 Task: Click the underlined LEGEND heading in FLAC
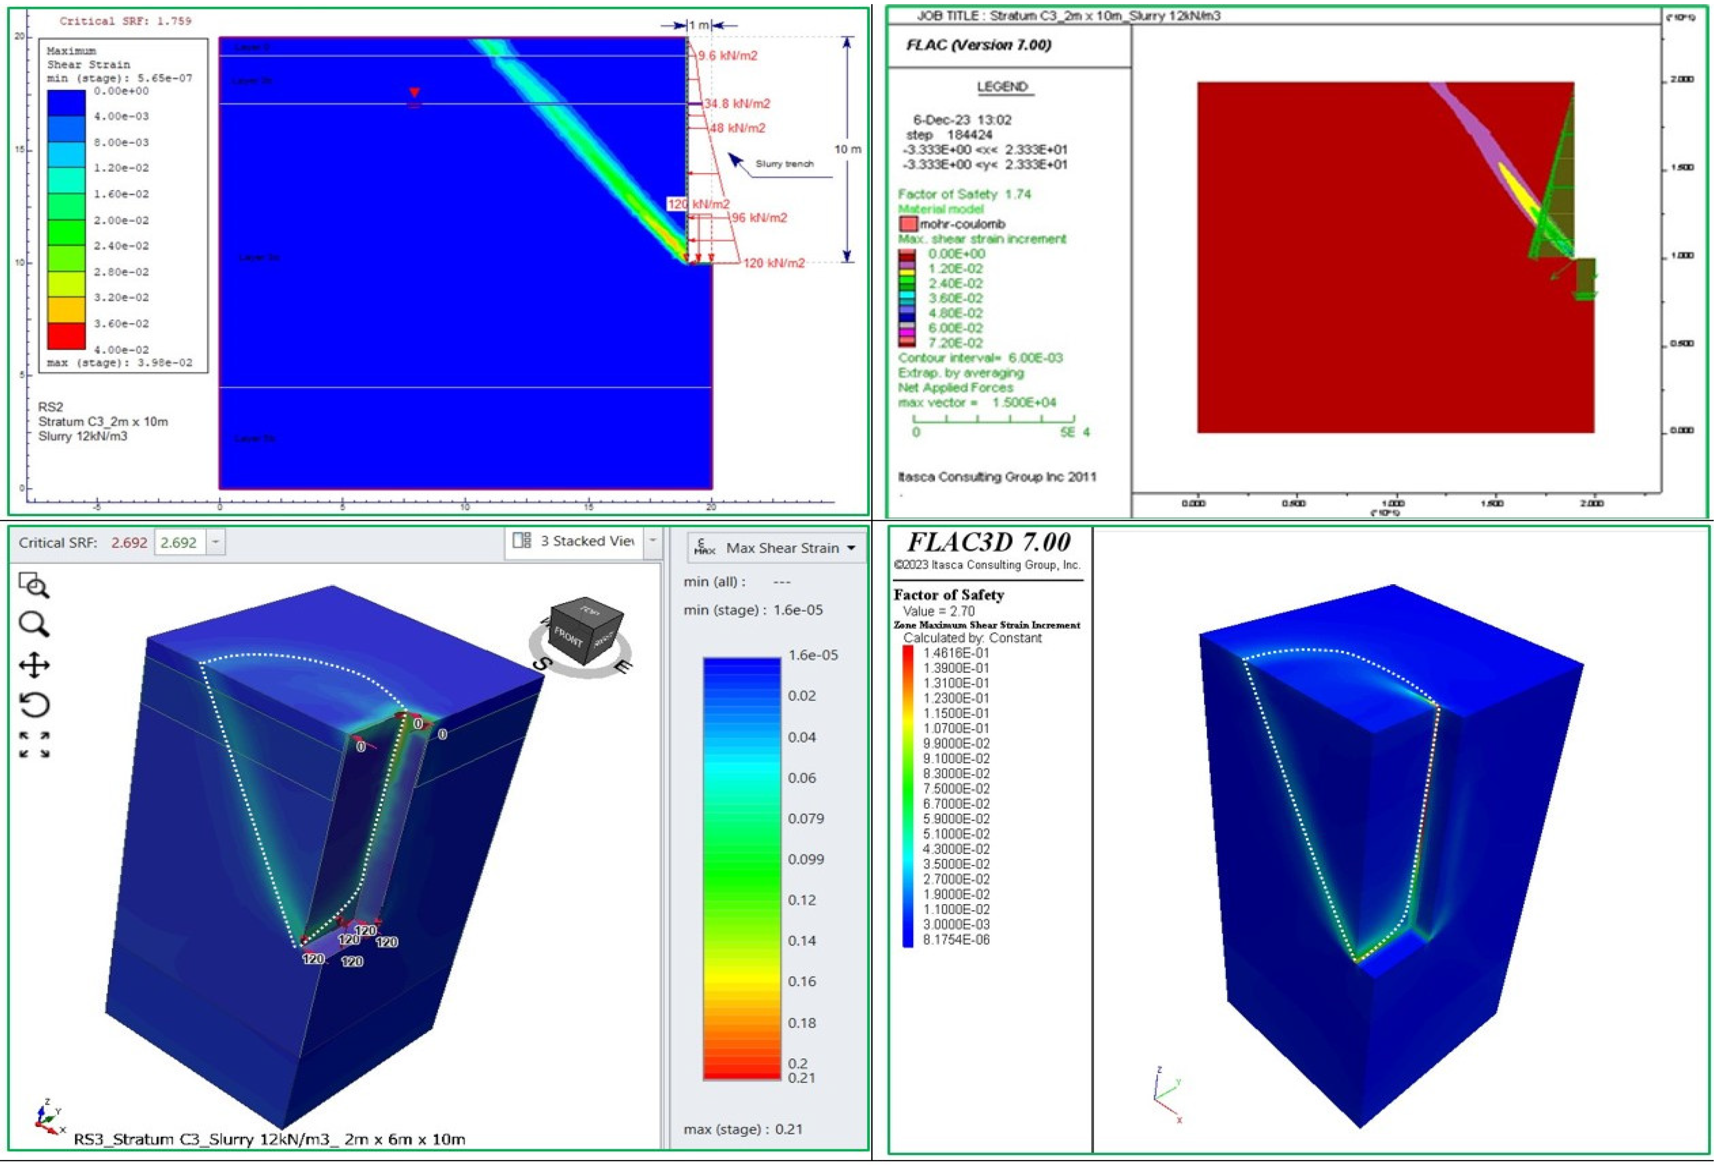pyautogui.click(x=1002, y=87)
